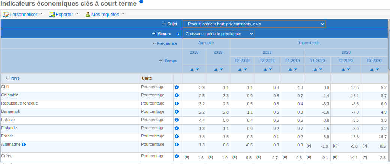Screen dimensions: 390x164
Task: Sort T1-2020 column descending
Action: [x=320, y=69]
